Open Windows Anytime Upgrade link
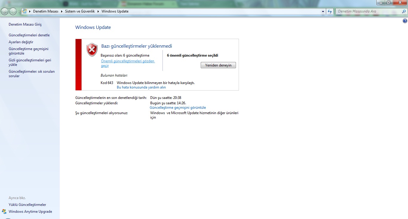408x219 pixels. [x=30, y=212]
